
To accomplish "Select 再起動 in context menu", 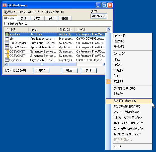I will coord(129,70).
